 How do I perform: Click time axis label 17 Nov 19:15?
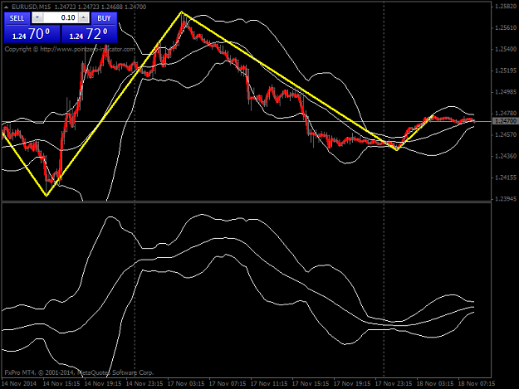pos(352,384)
